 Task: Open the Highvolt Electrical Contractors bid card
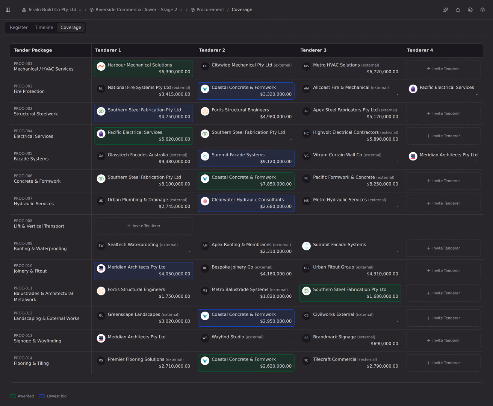coord(350,136)
